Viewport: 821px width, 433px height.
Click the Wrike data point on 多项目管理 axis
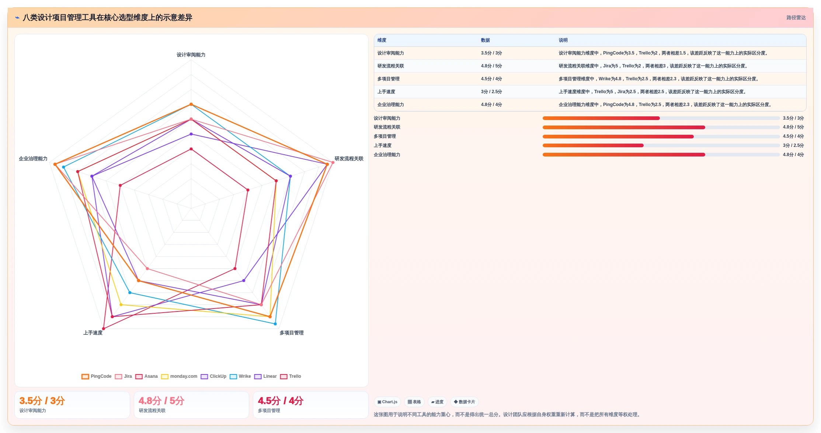pos(275,324)
